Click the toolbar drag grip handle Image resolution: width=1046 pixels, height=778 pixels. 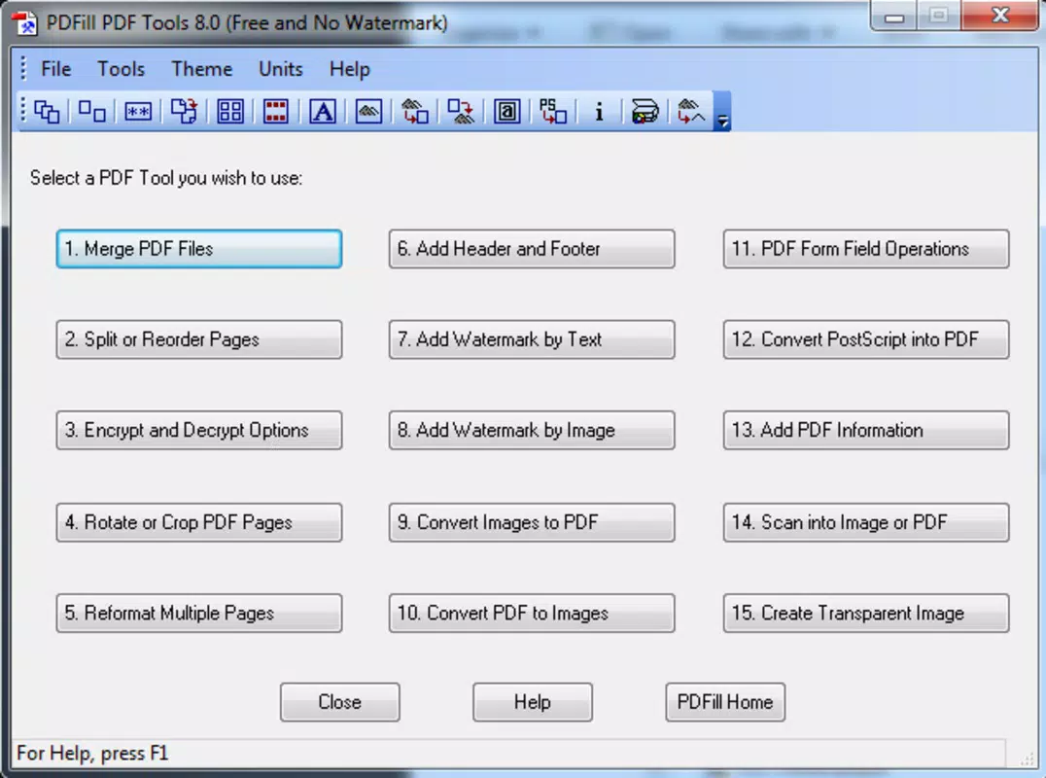23,111
